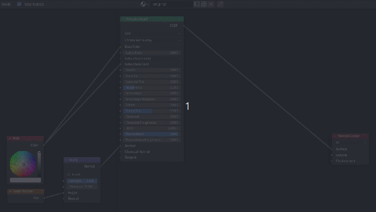376x212 pixels.
Task: Click the material name field 'original'
Action: (x=172, y=4)
